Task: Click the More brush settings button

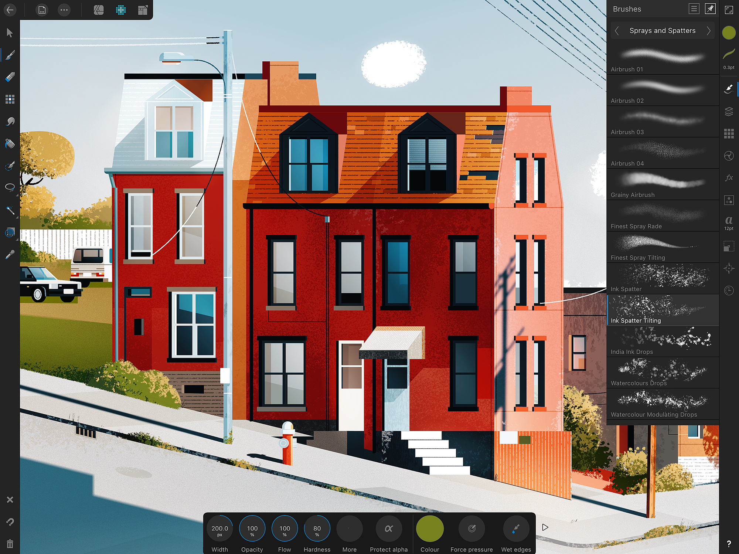Action: [x=349, y=529]
